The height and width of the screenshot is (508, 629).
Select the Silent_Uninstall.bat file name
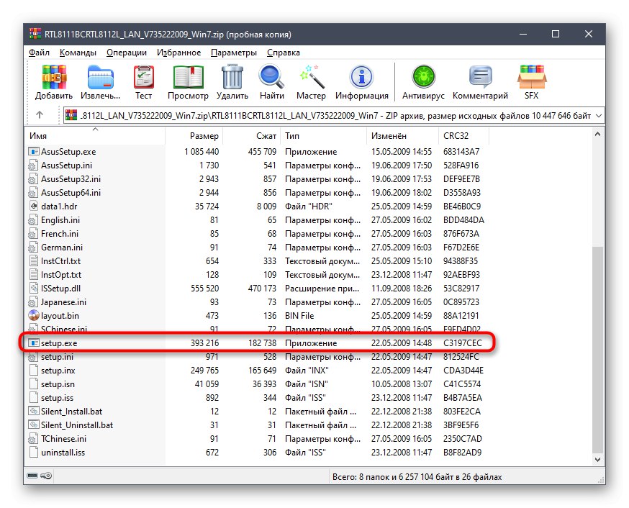click(77, 425)
